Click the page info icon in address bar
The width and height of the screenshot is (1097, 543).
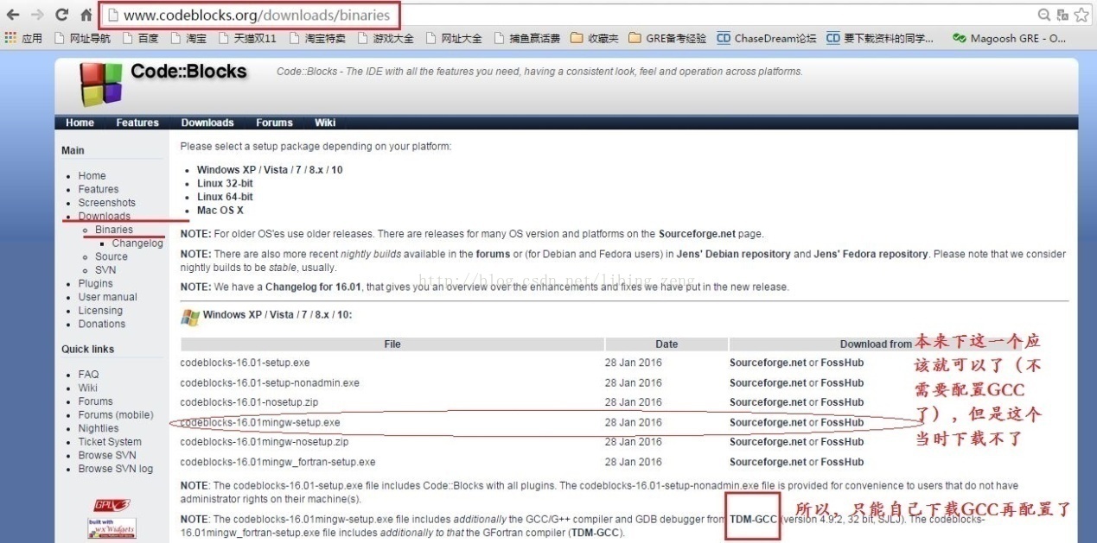112,16
